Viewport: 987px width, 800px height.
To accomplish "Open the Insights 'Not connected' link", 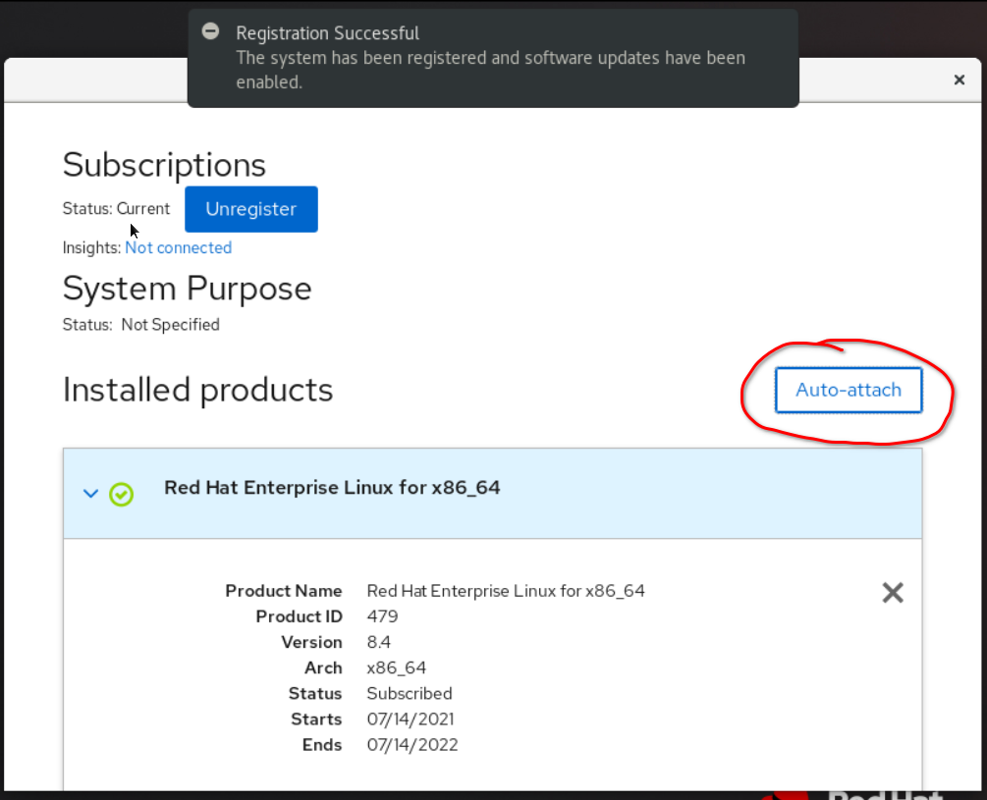I will 178,247.
